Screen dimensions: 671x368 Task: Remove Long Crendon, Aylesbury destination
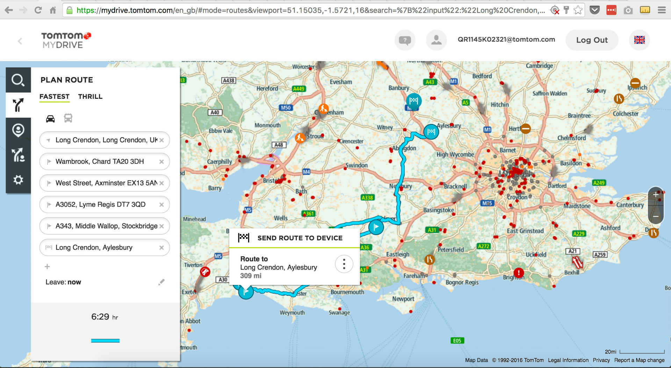click(161, 248)
